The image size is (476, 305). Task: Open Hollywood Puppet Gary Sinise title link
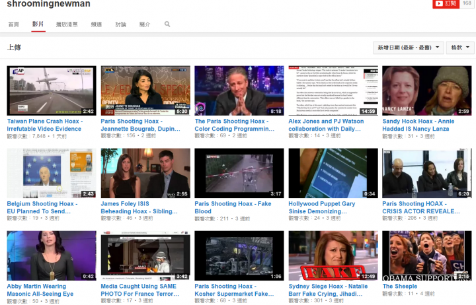click(322, 207)
